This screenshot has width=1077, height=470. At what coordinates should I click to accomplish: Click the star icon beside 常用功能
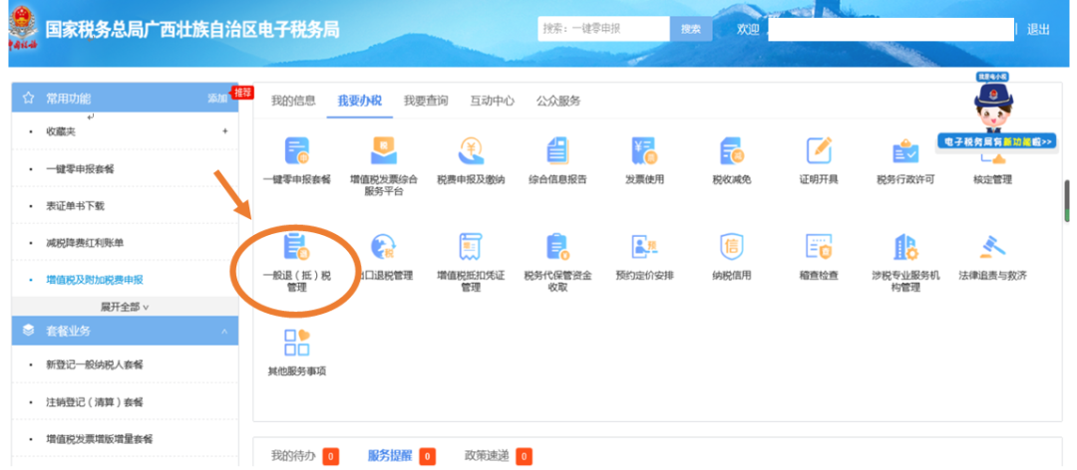(28, 99)
